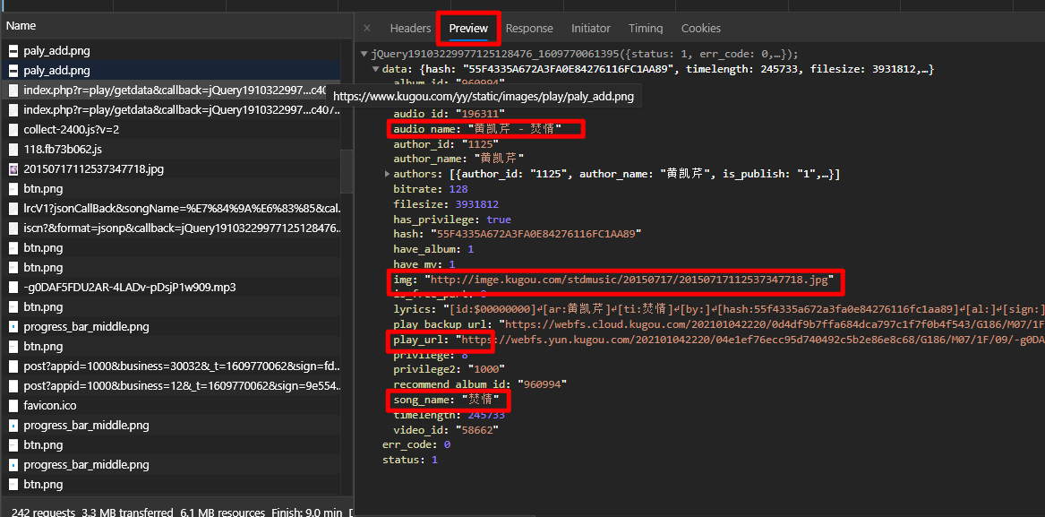Click the image thumbnail icon for 20150717112537347718.jpg
This screenshot has width=1045, height=517.
pyautogui.click(x=13, y=168)
